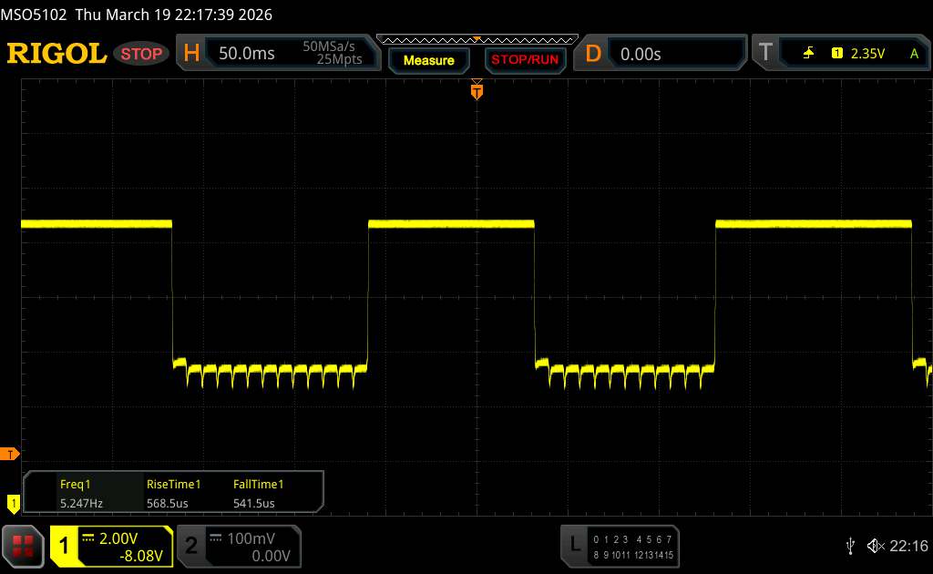
Task: Click the rising edge trigger type icon
Action: 808,54
